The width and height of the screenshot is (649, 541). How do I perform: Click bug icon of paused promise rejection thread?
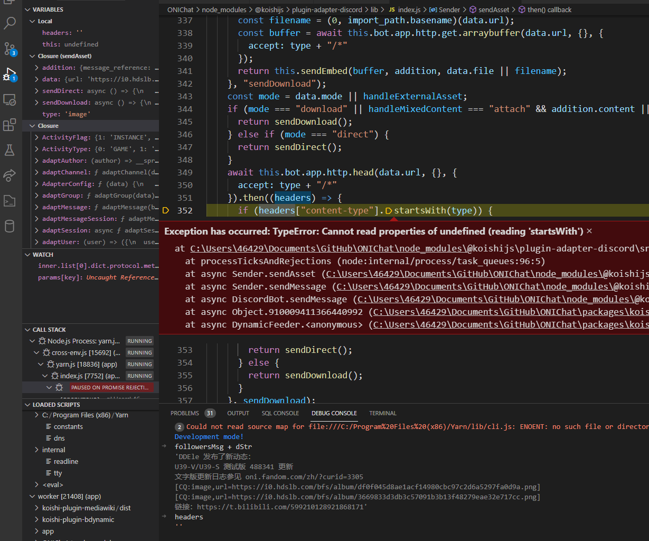(x=59, y=388)
